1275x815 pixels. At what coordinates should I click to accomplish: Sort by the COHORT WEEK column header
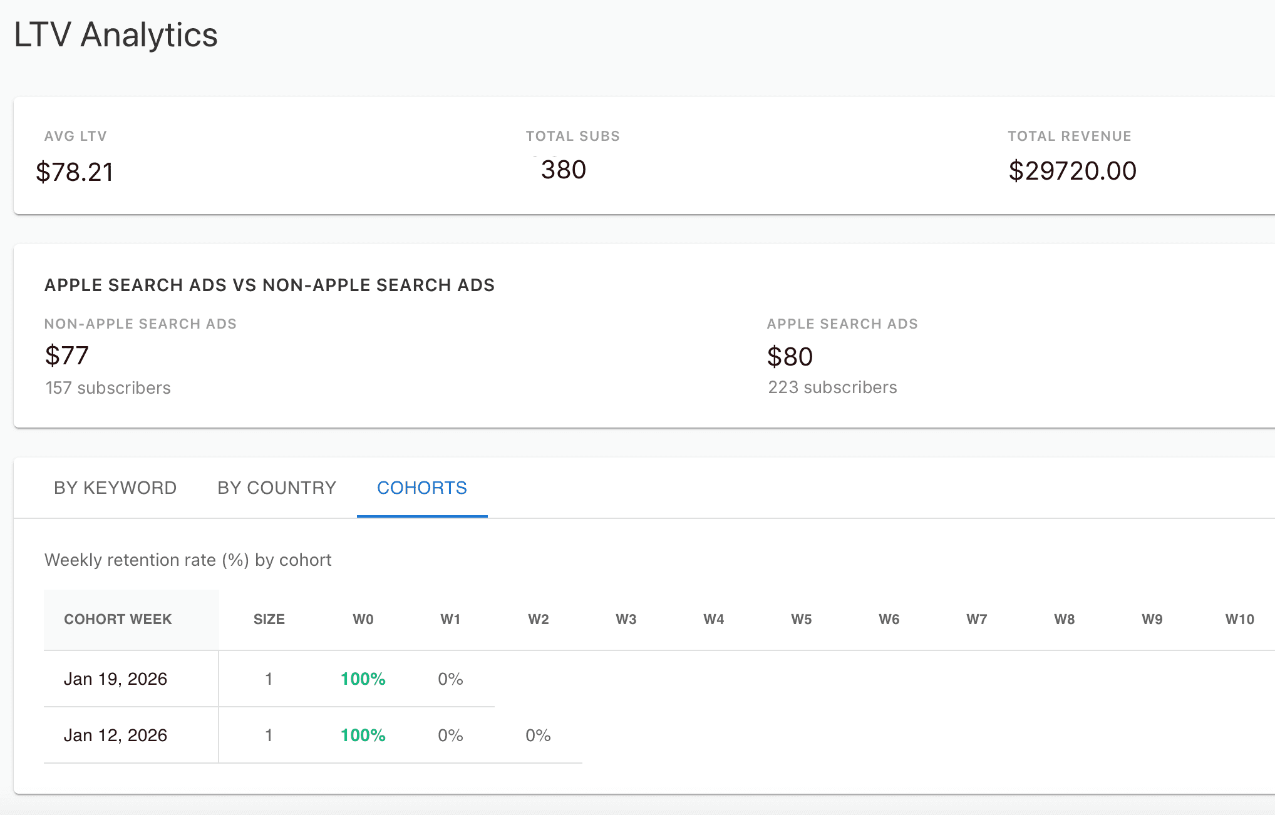118,619
